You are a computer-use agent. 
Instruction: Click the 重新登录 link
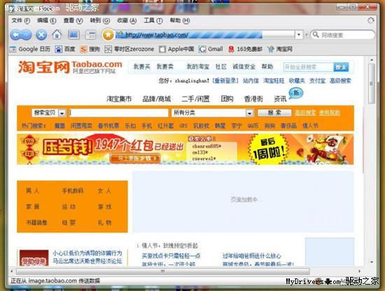pyautogui.click(x=225, y=80)
